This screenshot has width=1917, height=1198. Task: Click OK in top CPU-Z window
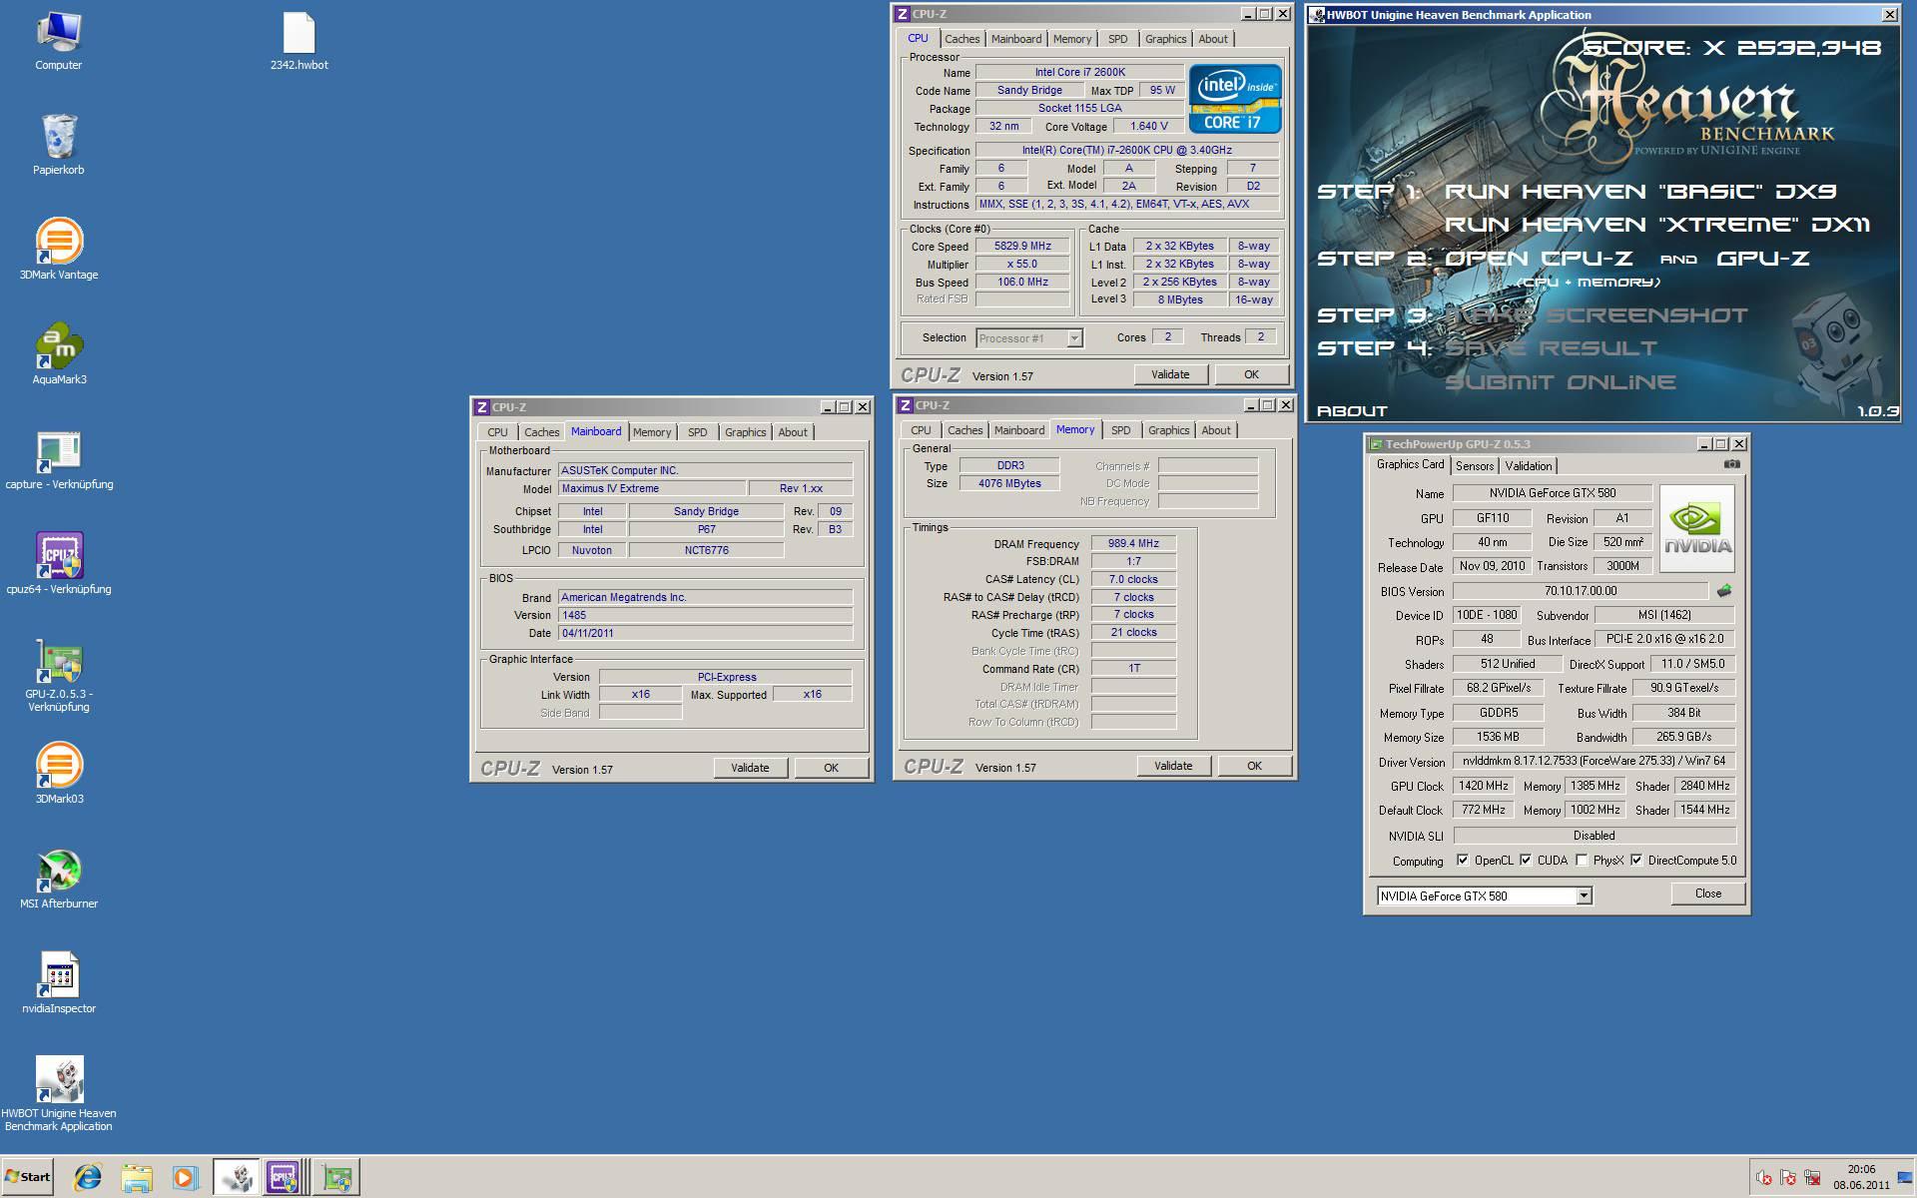[1251, 374]
